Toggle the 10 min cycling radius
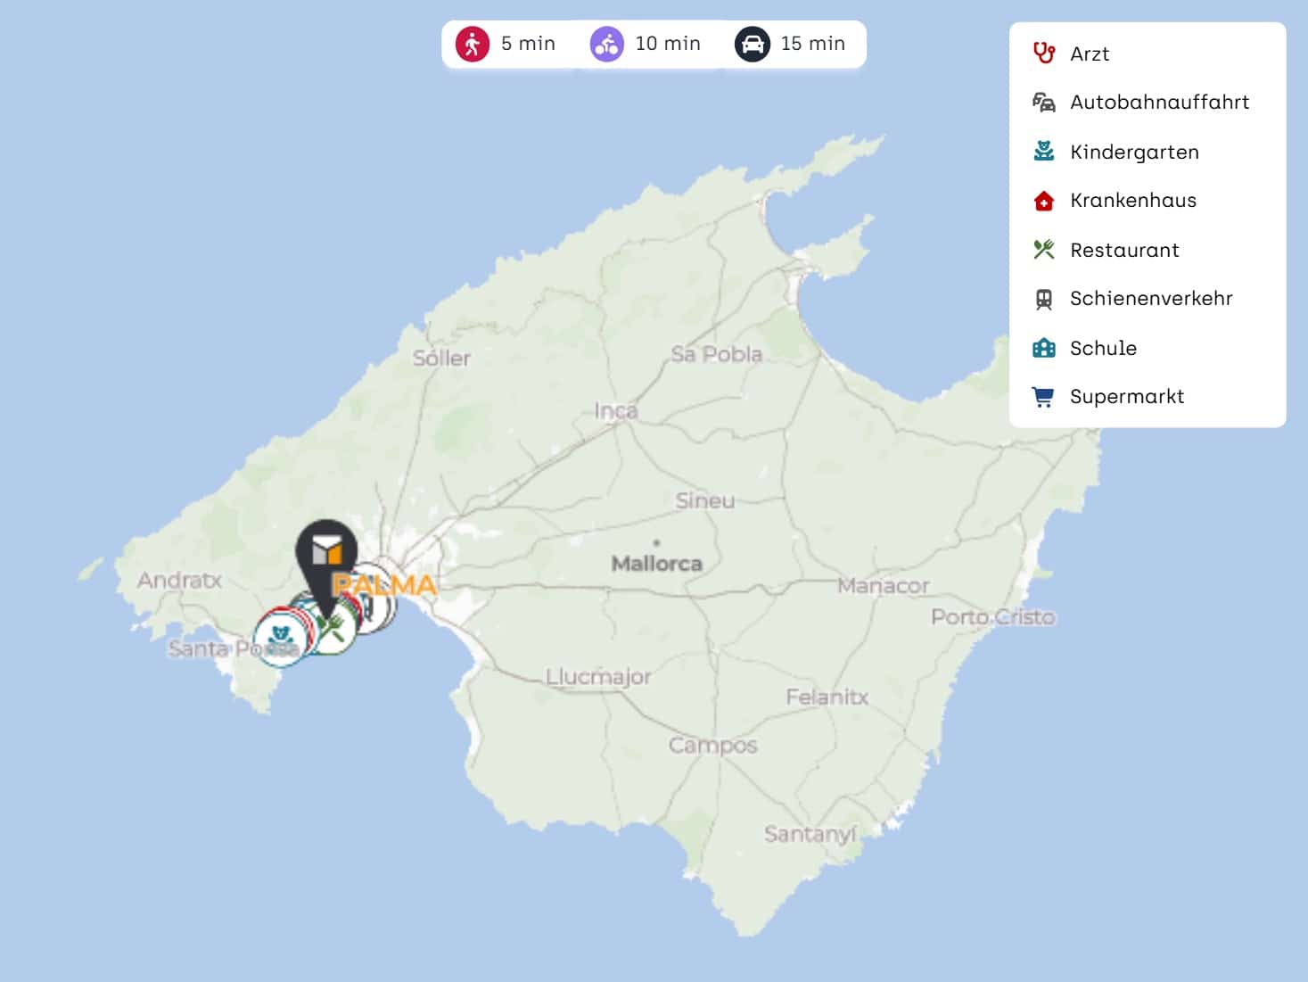1308x982 pixels. click(x=646, y=44)
